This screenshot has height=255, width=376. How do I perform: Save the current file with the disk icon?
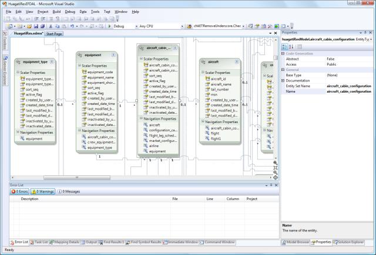click(x=36, y=26)
